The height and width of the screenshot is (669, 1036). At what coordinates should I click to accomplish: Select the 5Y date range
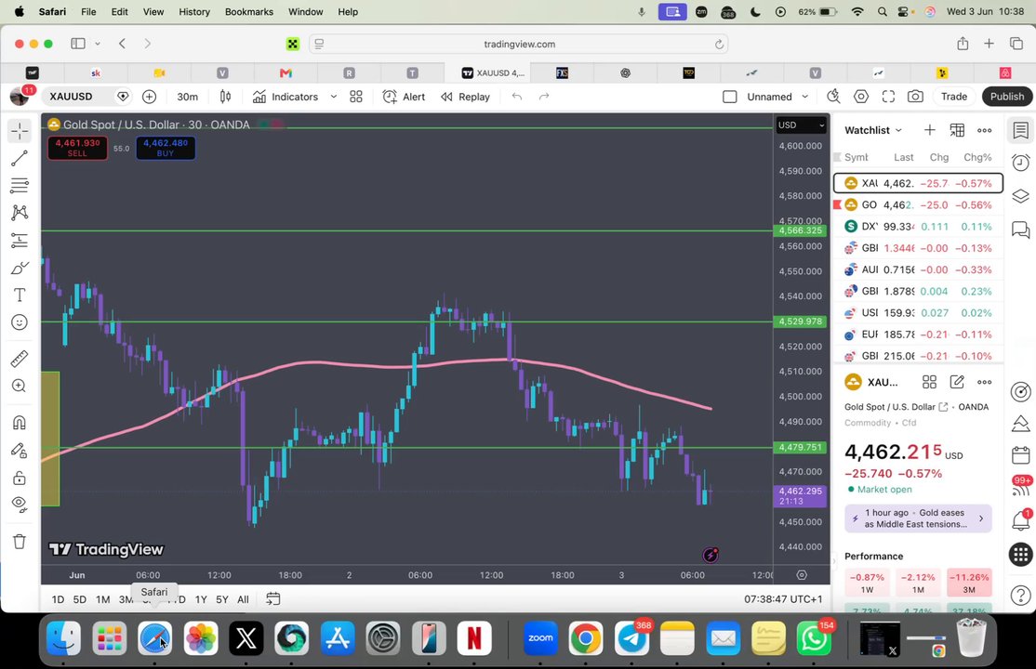coord(222,599)
